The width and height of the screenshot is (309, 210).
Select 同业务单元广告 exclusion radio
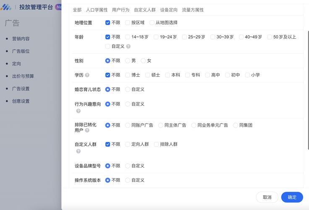click(x=194, y=125)
